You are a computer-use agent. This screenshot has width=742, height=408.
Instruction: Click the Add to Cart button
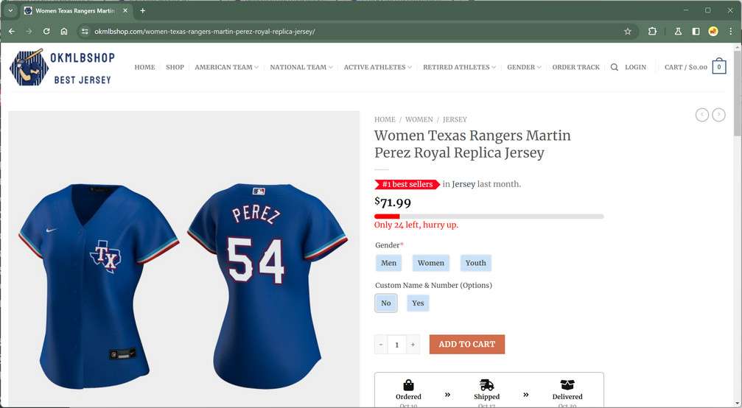tap(467, 345)
